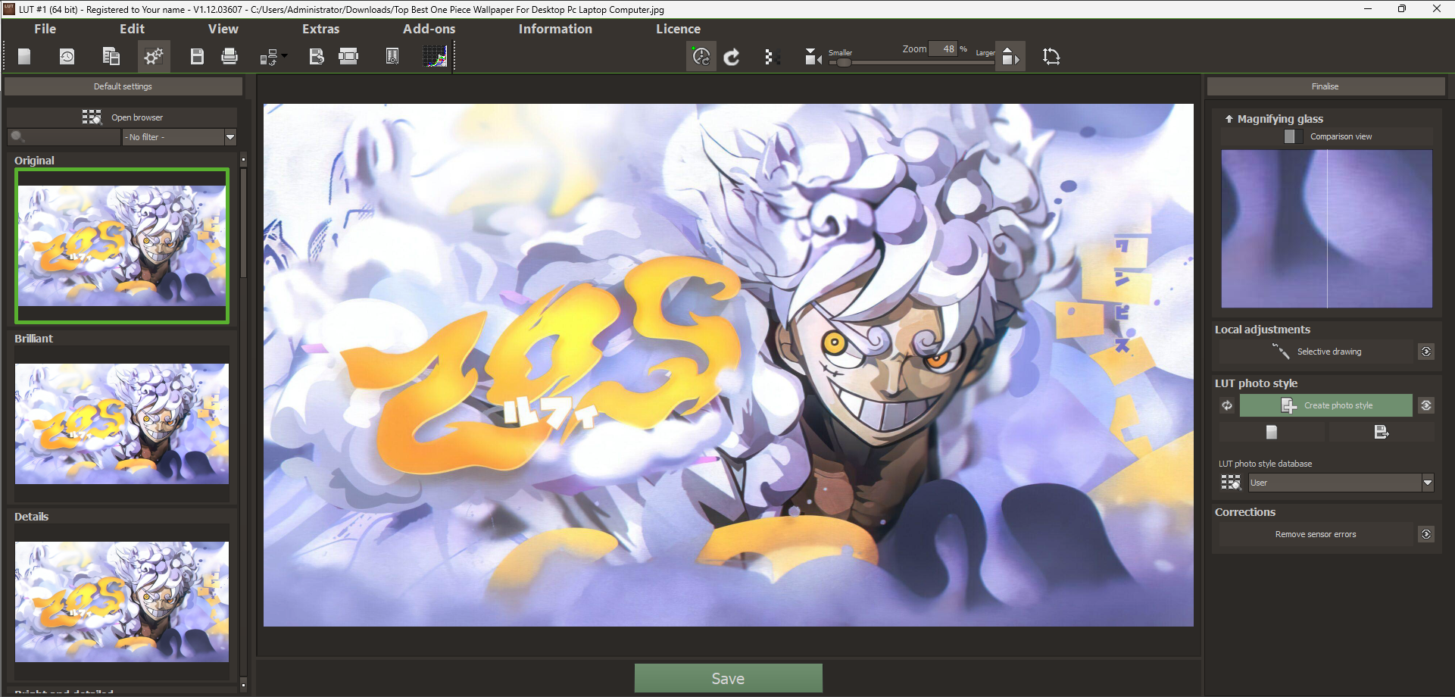This screenshot has height=697, width=1455.
Task: Select the Brilliant preset thumbnail
Action: [122, 424]
